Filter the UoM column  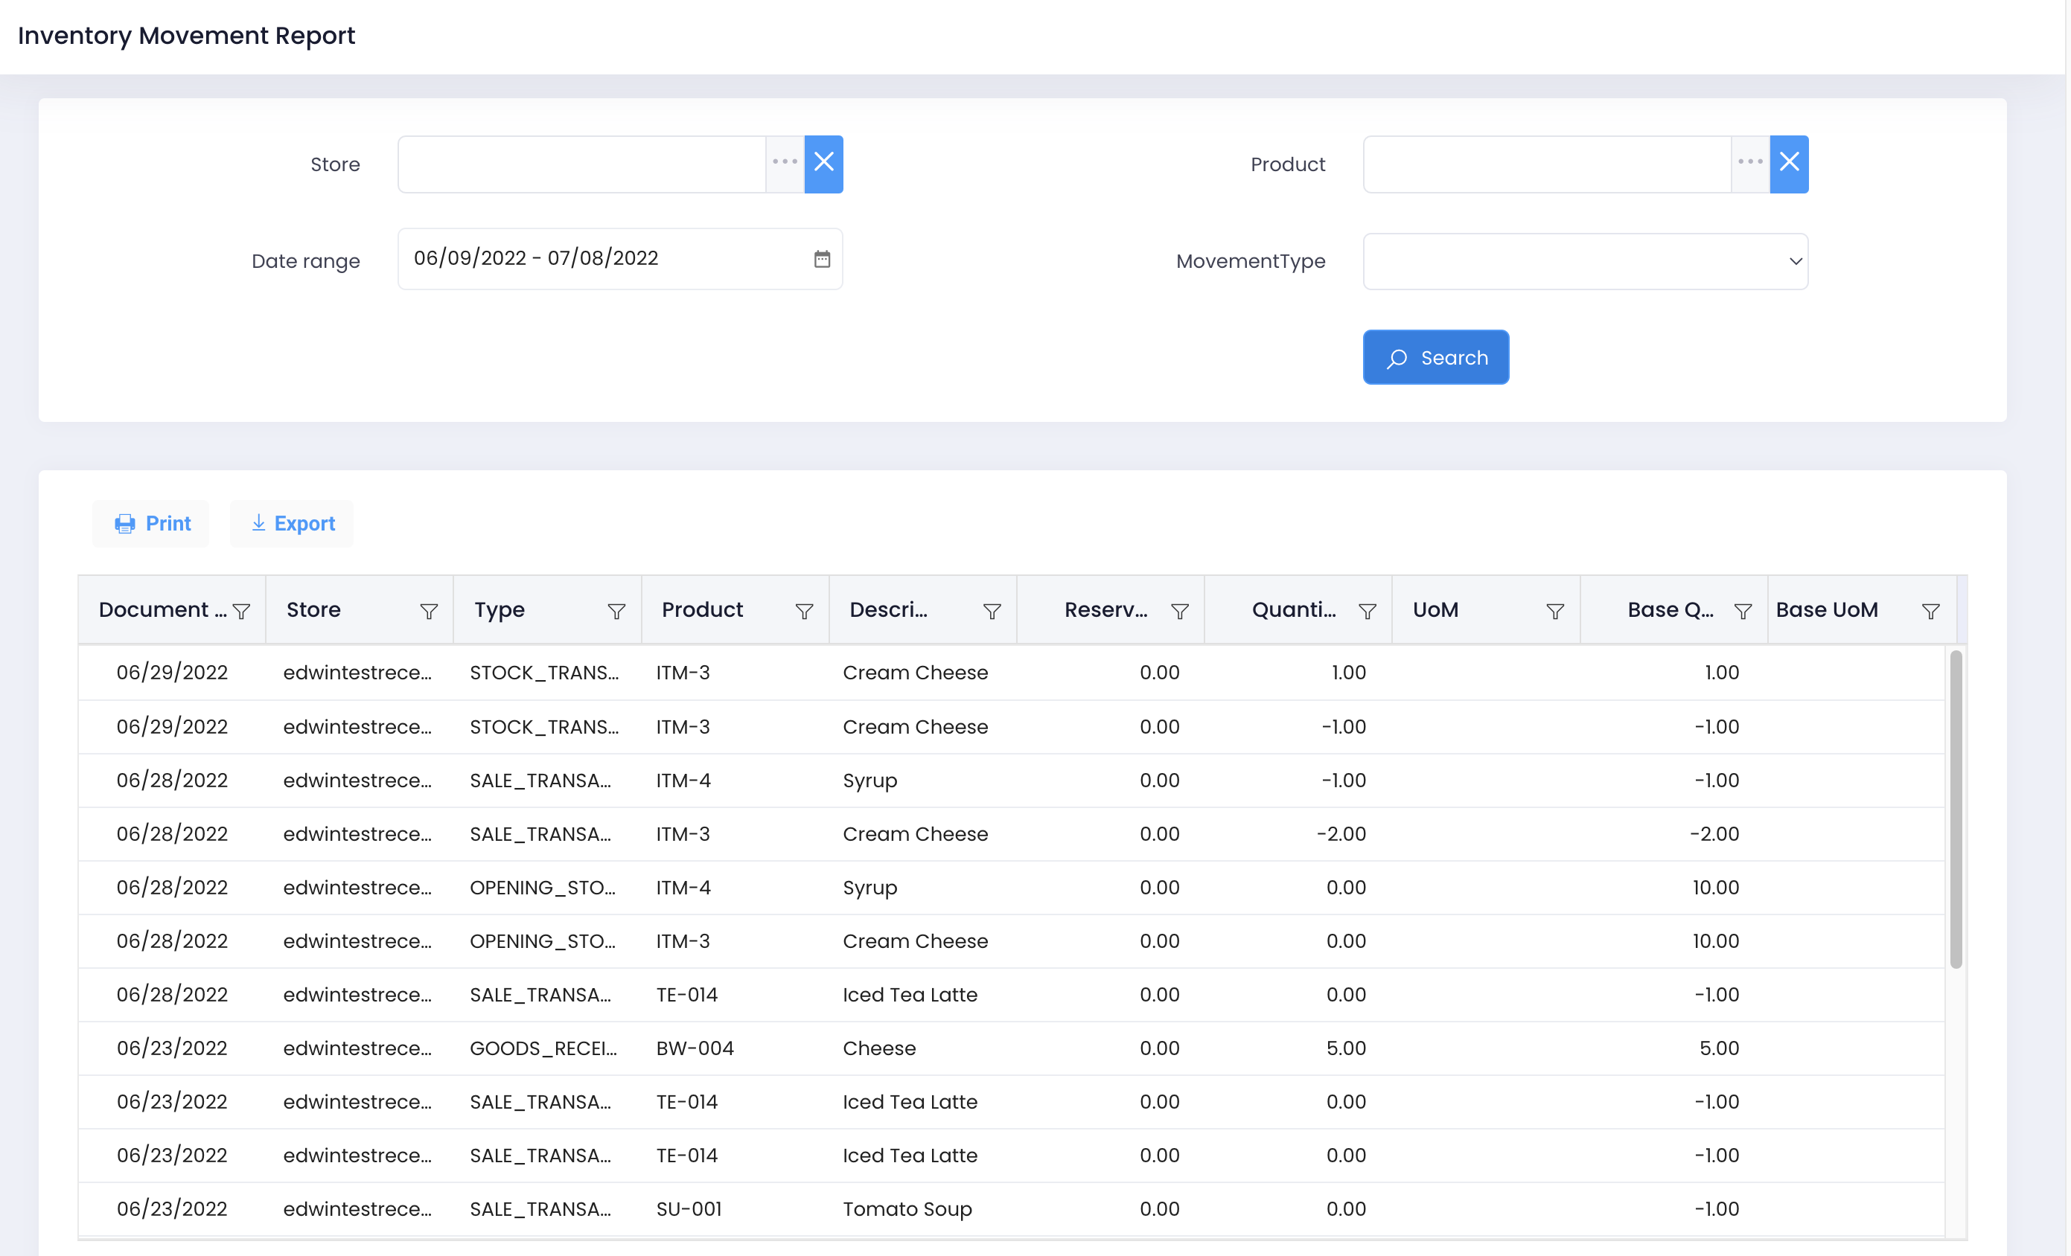click(x=1555, y=611)
